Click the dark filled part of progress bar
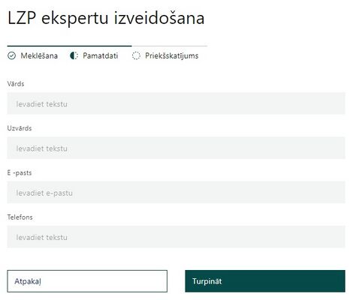The height and width of the screenshot is (300, 353). pos(69,46)
